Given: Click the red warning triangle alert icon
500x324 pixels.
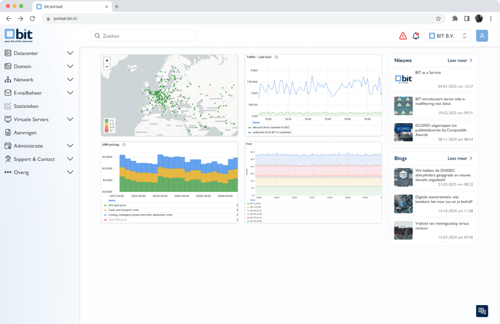Looking at the screenshot, I should (403, 36).
